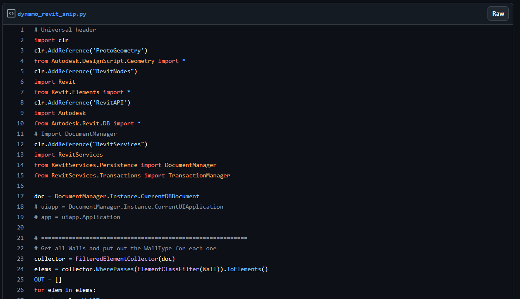This screenshot has width=520, height=299.
Task: Click line number 24
Action: click(x=20, y=269)
